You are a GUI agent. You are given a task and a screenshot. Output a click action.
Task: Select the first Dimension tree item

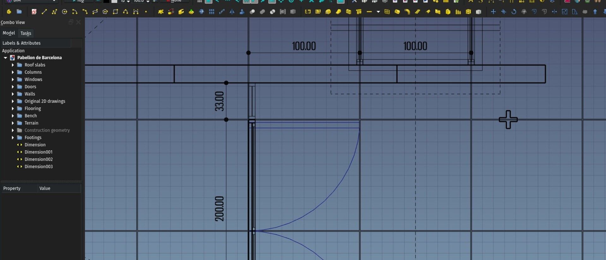pyautogui.click(x=35, y=145)
